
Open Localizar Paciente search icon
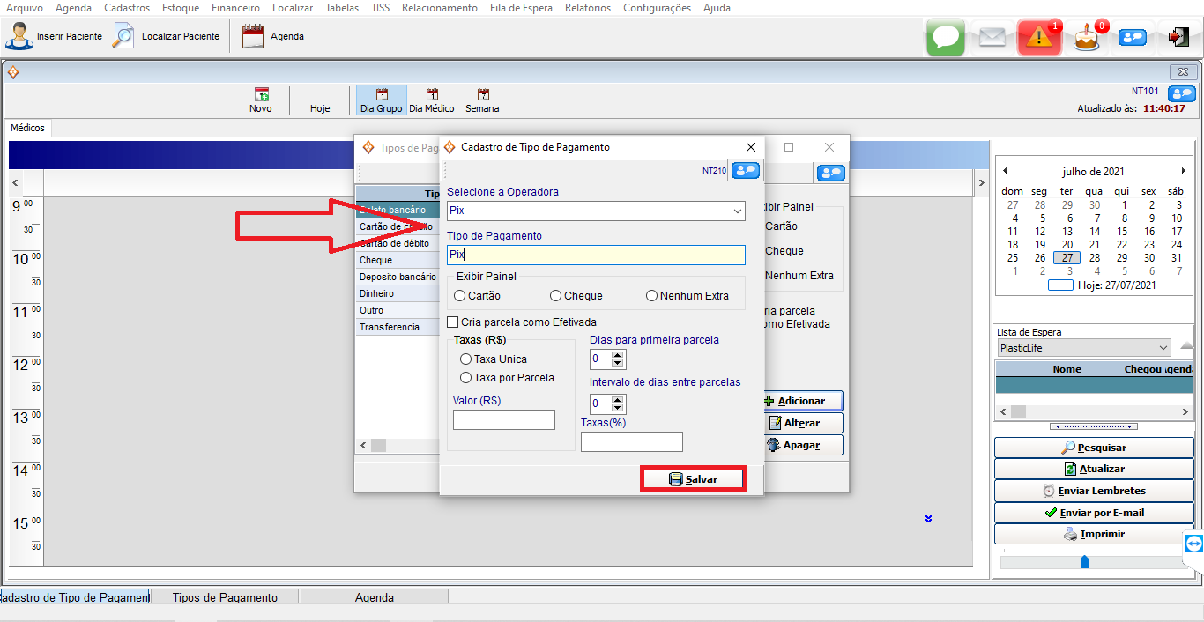123,36
